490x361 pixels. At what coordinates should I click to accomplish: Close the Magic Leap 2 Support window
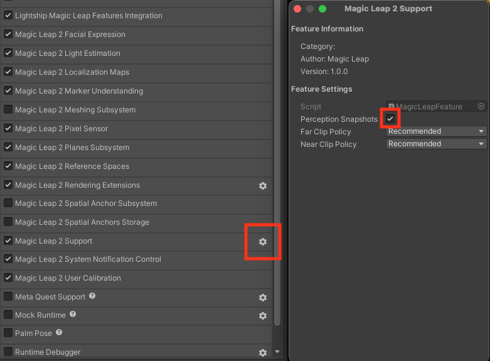pyautogui.click(x=297, y=9)
